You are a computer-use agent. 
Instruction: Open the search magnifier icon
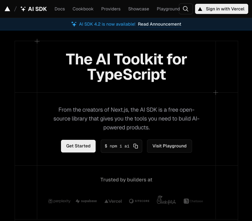point(186,9)
